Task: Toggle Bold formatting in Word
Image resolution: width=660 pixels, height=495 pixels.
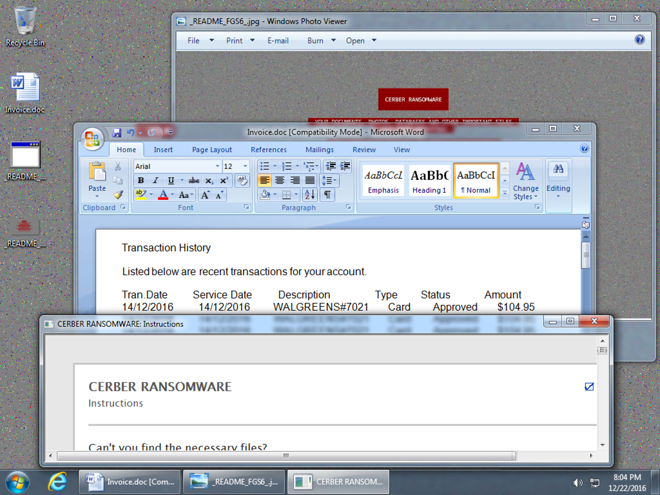Action: [141, 180]
